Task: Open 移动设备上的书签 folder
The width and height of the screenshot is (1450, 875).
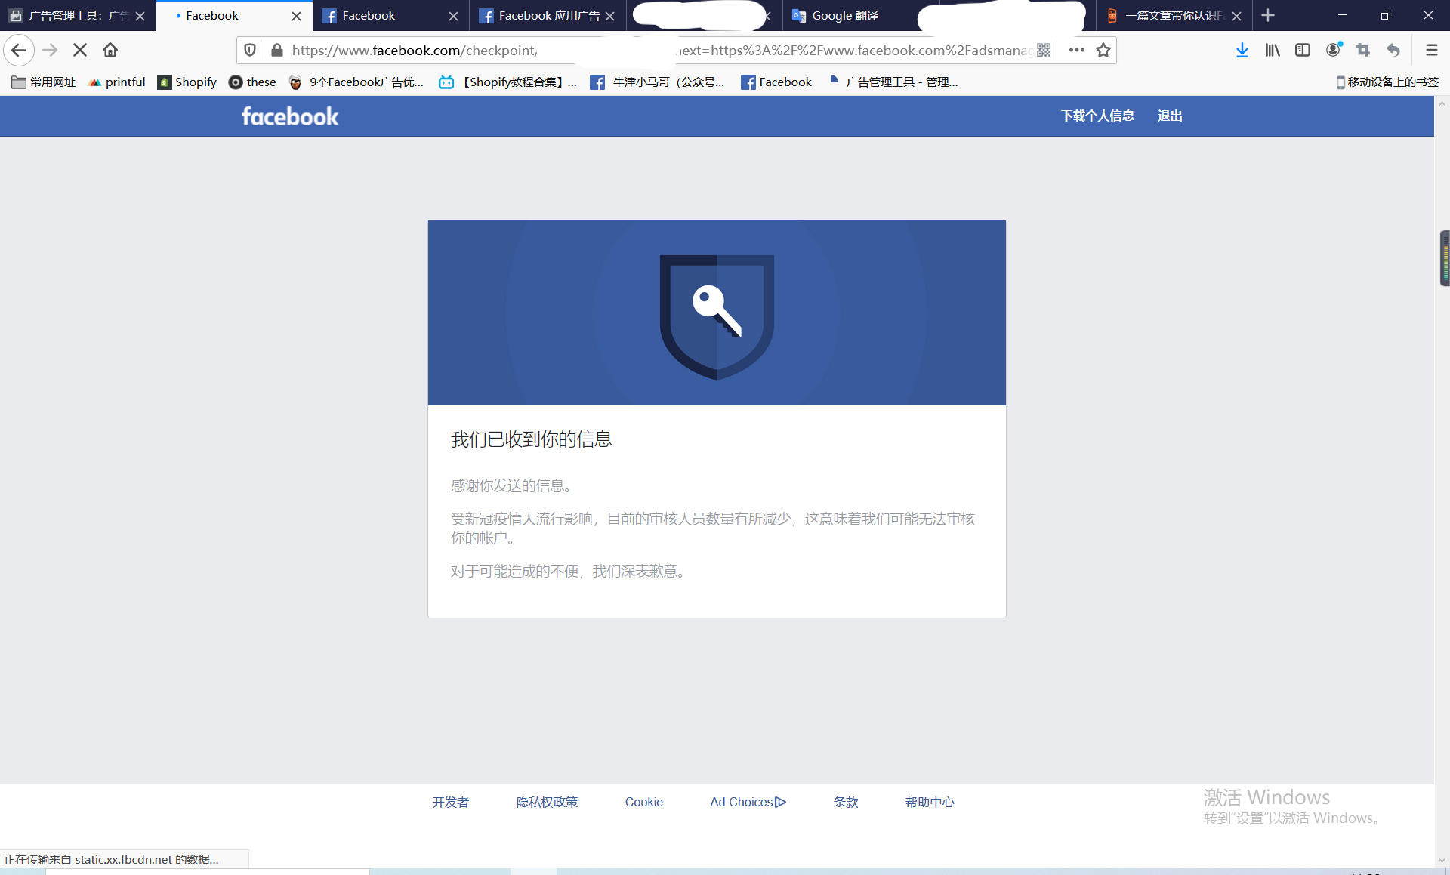Action: 1387,82
